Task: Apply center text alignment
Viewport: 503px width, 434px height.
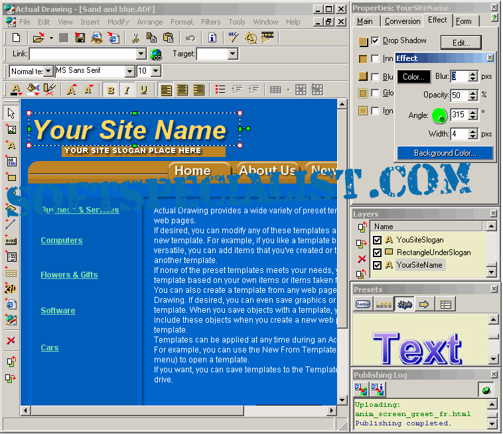Action: click(182, 90)
